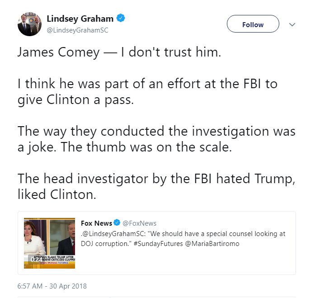Image resolution: width=315 pixels, height=298 pixels.
Task: Open the Lindsey Graham display name link
Action: (80, 19)
